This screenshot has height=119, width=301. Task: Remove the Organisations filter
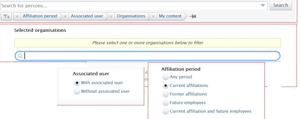click(111, 17)
